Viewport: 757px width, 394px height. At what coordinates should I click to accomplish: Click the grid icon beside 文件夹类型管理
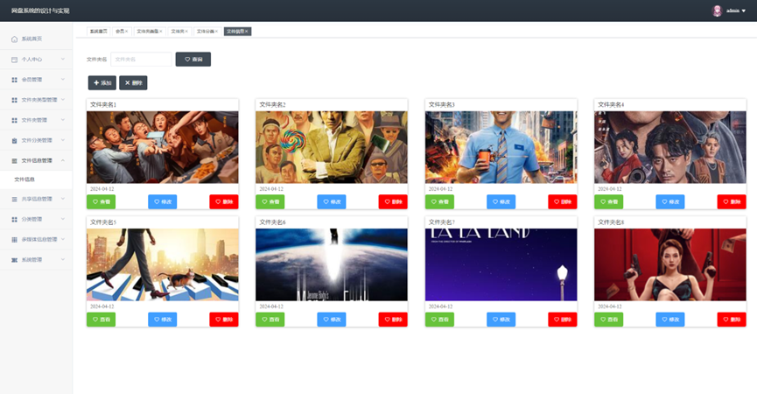15,100
